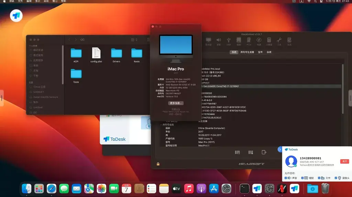Open Spotlight search in the menu bar
The width and height of the screenshot is (352, 197).
click(x=315, y=1)
